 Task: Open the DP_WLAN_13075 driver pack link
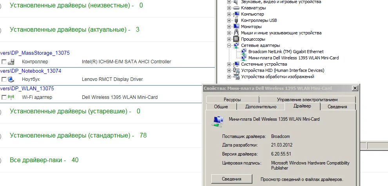(27, 88)
